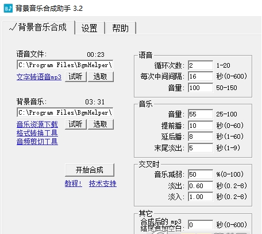Open the 音频剪切工具 link
Image resolution: width=262 pixels, height=234 pixels.
(37, 142)
